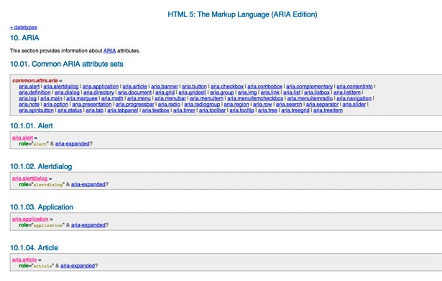Follow the aria.status link
The image size is (442, 281).
(70, 110)
